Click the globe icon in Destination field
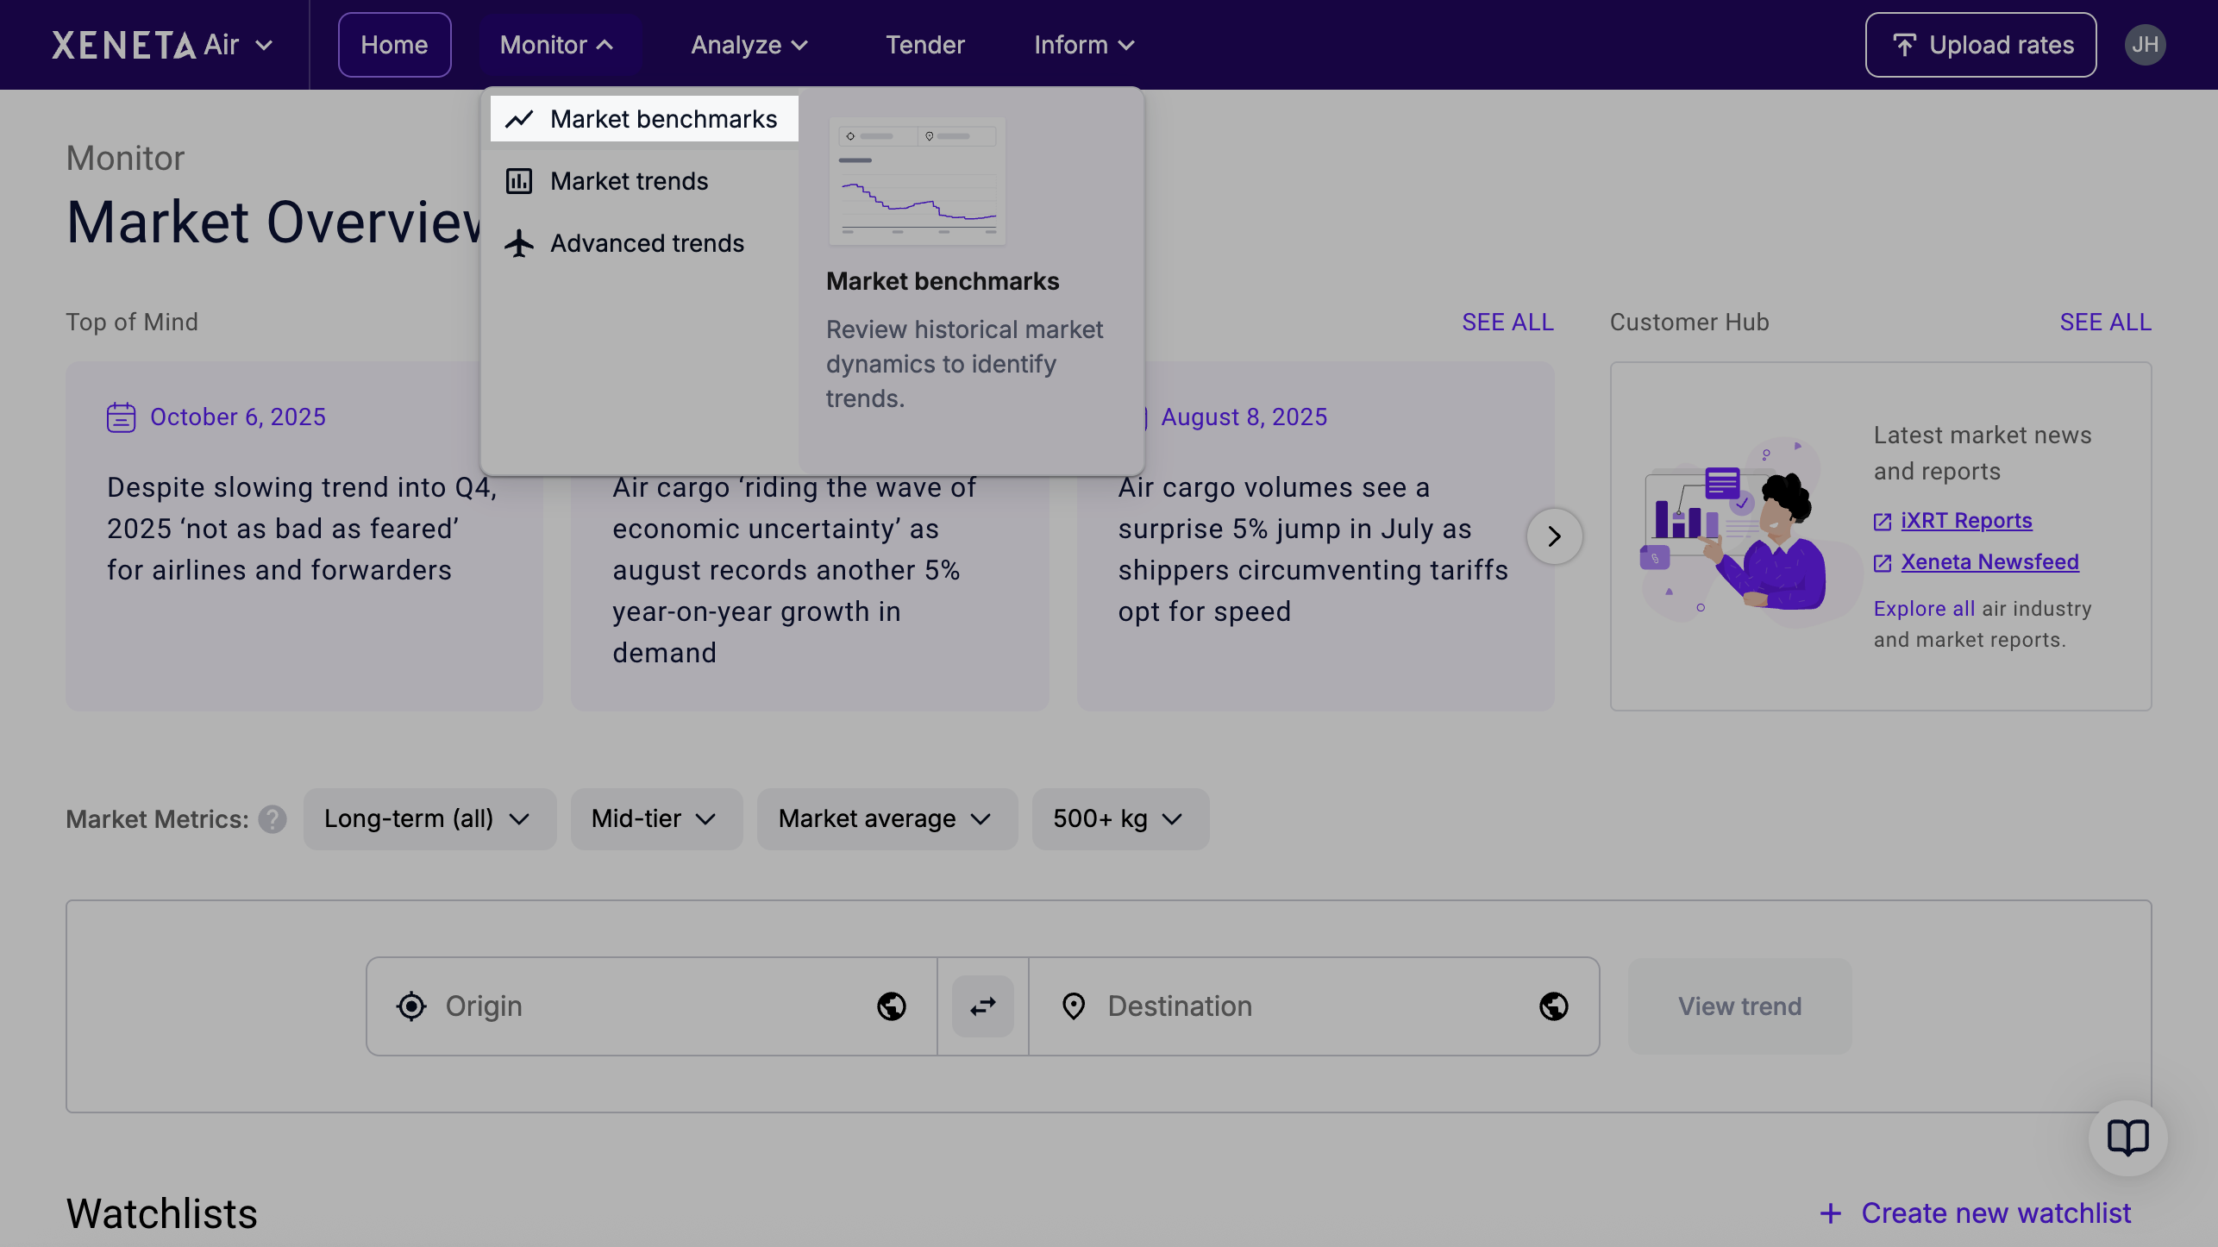Screen dimensions: 2218x1247 point(1553,1006)
